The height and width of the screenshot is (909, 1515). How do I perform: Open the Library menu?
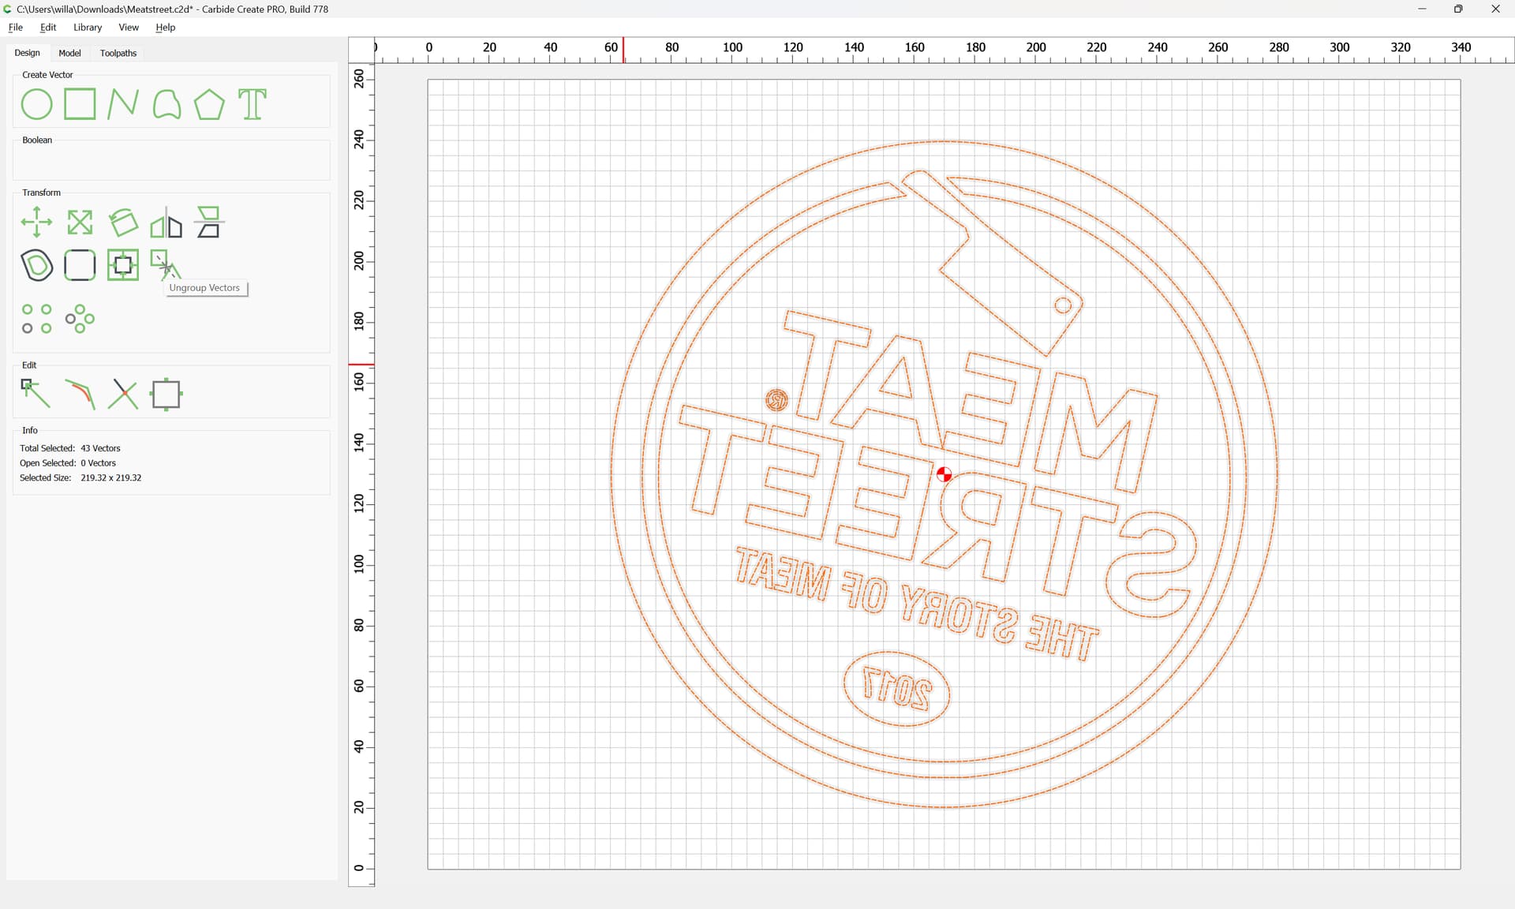pos(88,27)
